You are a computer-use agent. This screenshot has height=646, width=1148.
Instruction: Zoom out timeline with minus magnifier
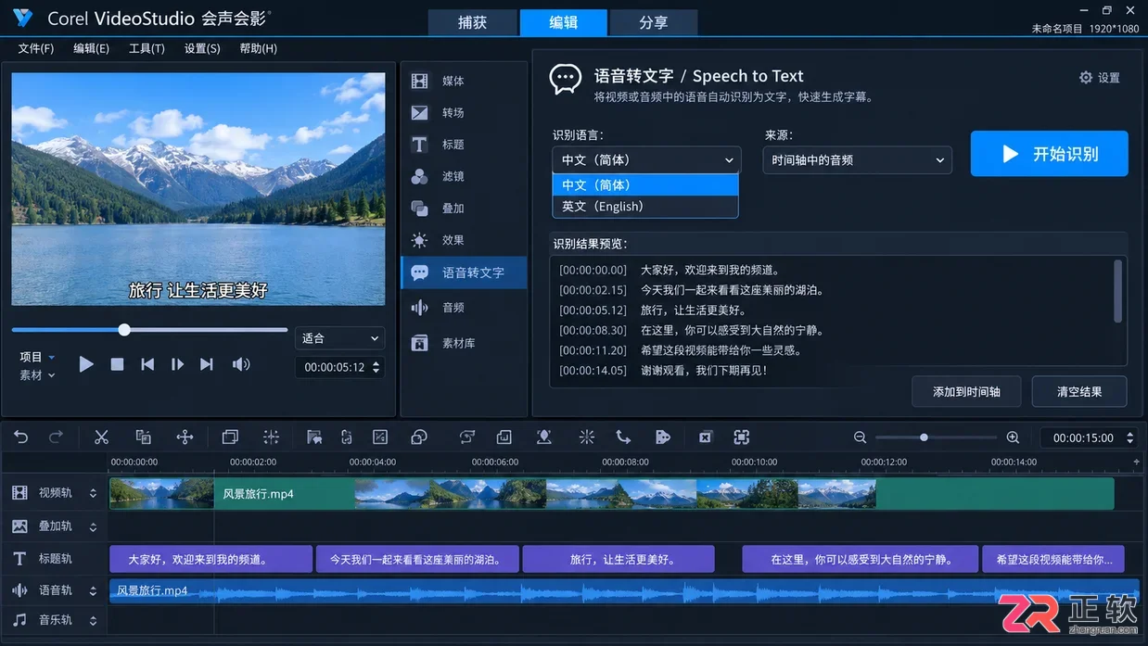861,437
